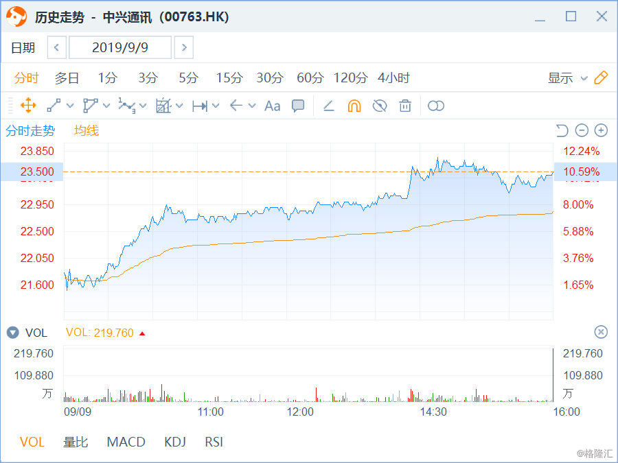Image resolution: width=618 pixels, height=463 pixels.
Task: Open channel tool dropdown arrow
Action: click(106, 106)
